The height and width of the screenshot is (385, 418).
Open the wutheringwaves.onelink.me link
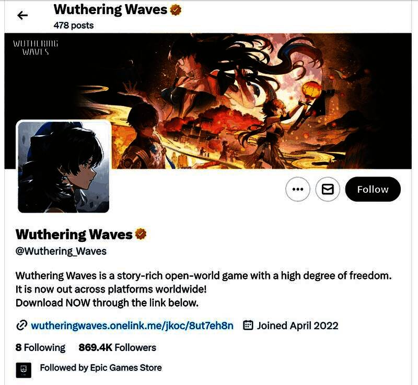point(132,325)
